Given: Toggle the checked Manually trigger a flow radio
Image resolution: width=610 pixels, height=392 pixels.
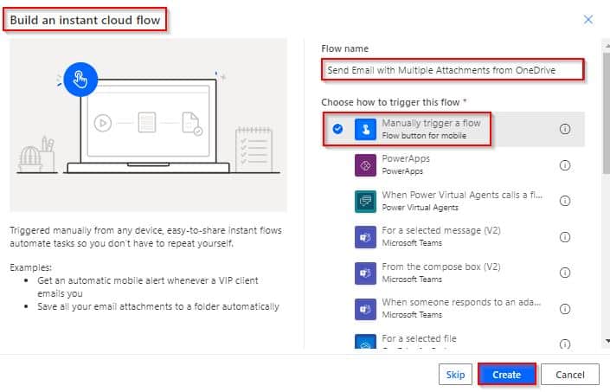Looking at the screenshot, I should point(337,129).
